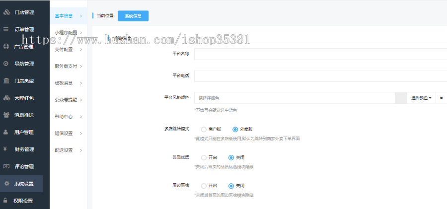This screenshot has height=209, width=447.
Task: Click the 平台名称 input field
Action: click(x=320, y=54)
